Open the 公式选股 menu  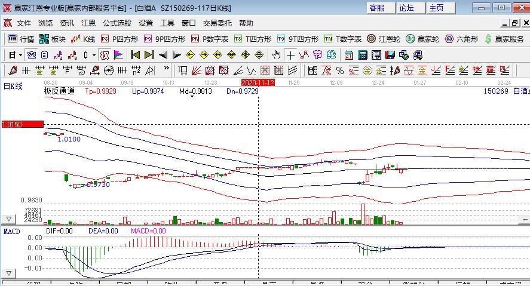point(117,23)
